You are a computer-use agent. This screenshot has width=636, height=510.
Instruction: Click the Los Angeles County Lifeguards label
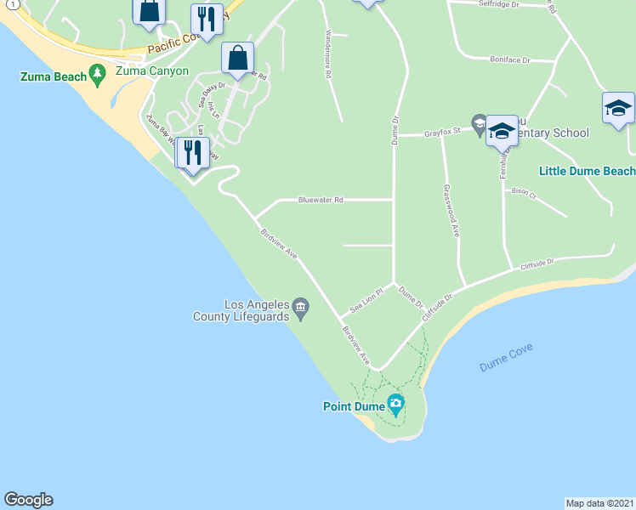(x=241, y=310)
